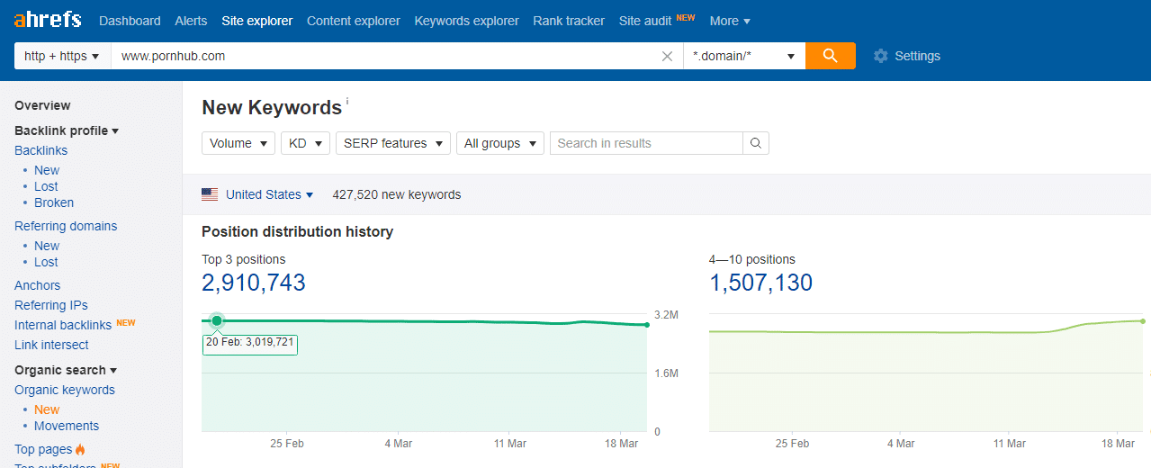Screen dimensions: 1151x468
Task: Click the United States flag icon
Action: click(x=210, y=194)
